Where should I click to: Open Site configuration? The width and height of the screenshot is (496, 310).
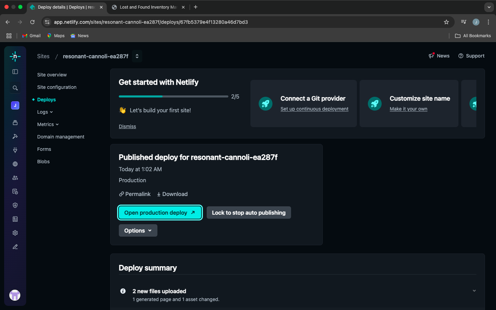pyautogui.click(x=57, y=87)
